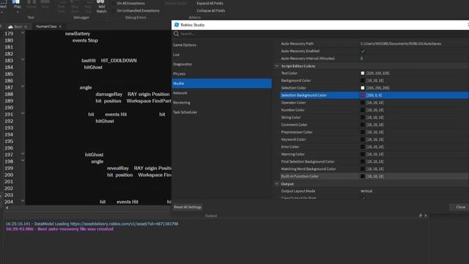Viewport: 469px width, 264px height.
Task: Click the Add Watch debugger icon
Action: [x=101, y=6]
